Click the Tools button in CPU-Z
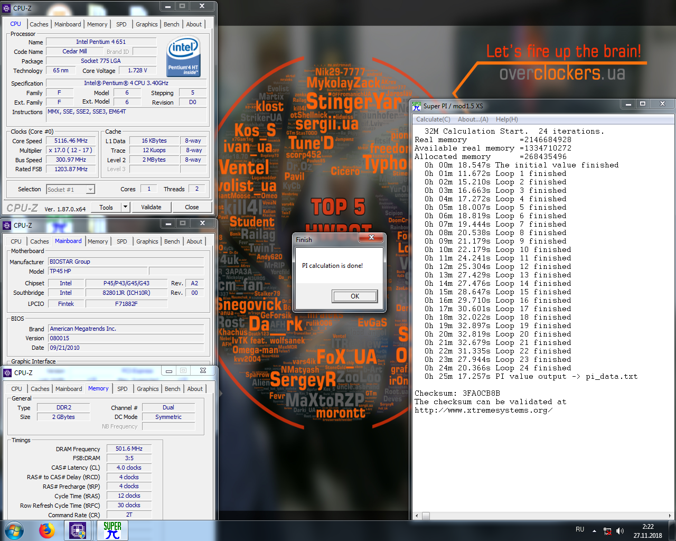Image resolution: width=676 pixels, height=541 pixels. tap(106, 207)
